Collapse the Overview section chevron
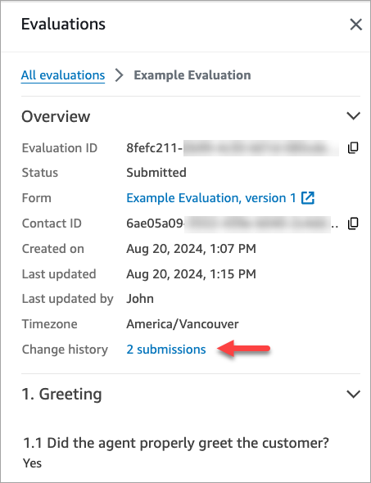The image size is (371, 483). [x=354, y=115]
